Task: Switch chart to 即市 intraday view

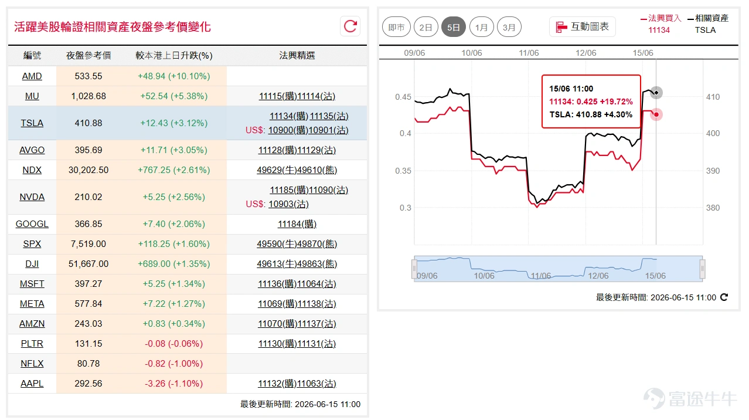Action: click(397, 27)
